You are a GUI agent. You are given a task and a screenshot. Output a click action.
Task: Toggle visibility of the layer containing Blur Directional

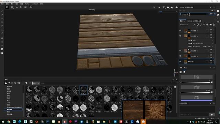pyautogui.click(x=180, y=36)
